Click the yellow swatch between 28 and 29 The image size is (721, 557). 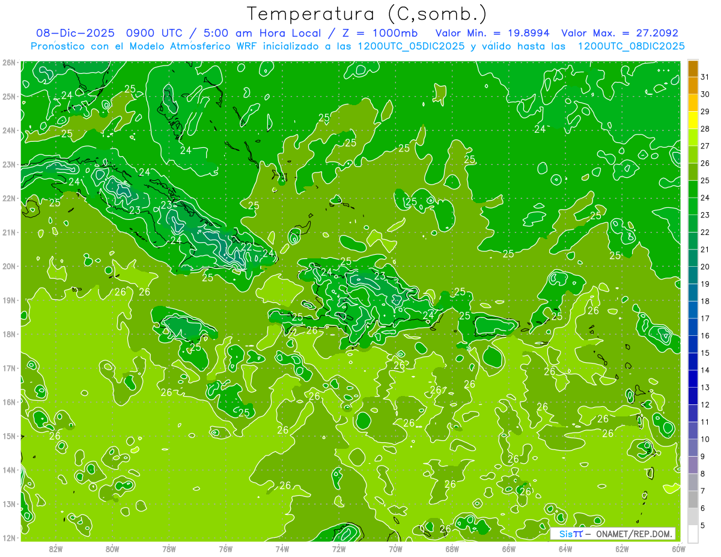click(693, 120)
